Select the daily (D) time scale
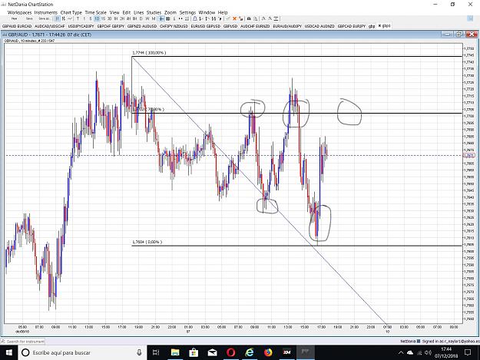The image size is (480, 360). [x=141, y=18]
